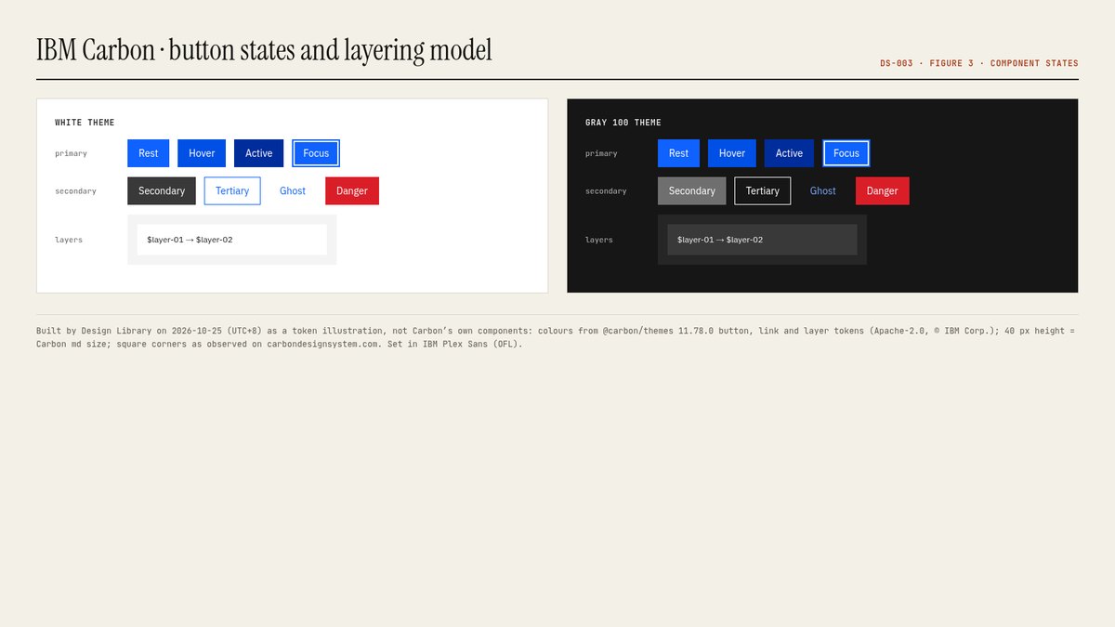Click Secondary button in the Gray 100 panel
Screen dimensions: 1115x627
coord(692,191)
